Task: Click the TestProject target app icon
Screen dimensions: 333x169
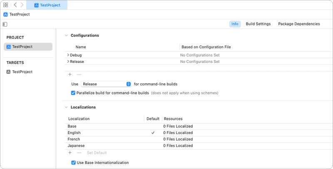Action: pyautogui.click(x=8, y=72)
